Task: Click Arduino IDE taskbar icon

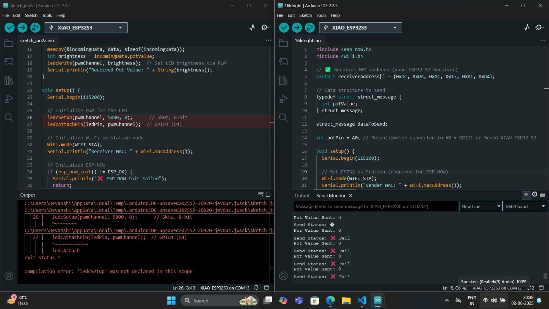Action: (378, 300)
